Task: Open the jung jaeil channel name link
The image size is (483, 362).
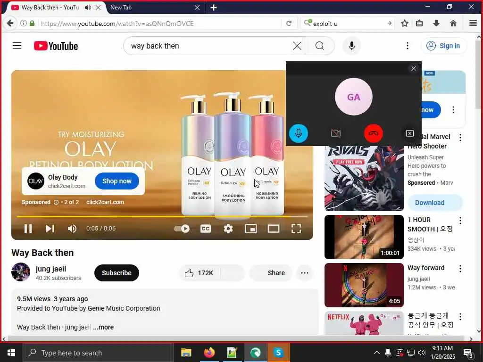Action: click(51, 269)
